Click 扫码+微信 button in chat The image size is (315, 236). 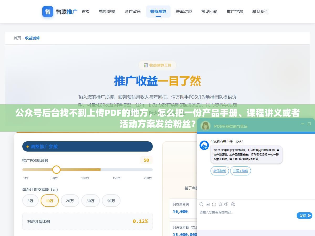[x=240, y=171]
